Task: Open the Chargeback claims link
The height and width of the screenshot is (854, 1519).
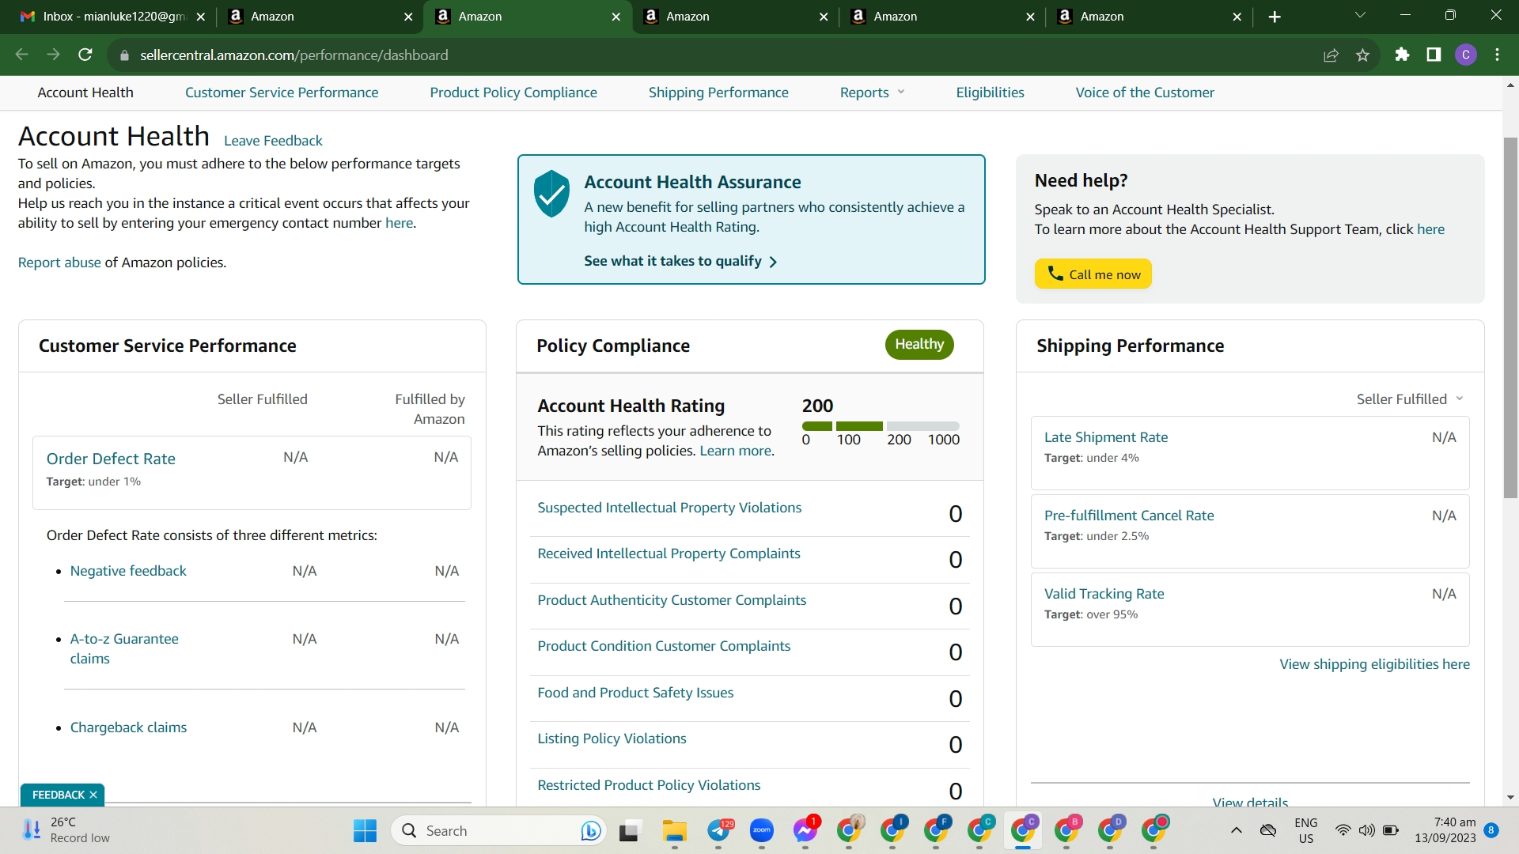Action: click(128, 727)
